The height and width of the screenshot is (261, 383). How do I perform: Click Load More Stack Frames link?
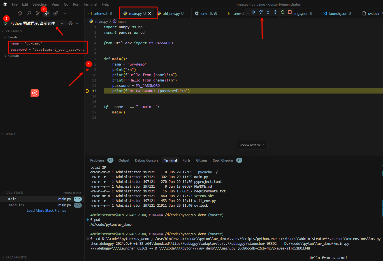(x=47, y=211)
